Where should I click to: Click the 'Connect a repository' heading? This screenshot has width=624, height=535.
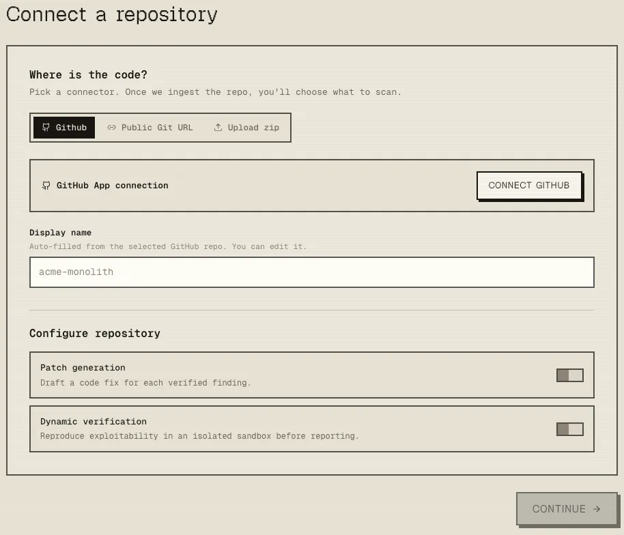coord(112,15)
